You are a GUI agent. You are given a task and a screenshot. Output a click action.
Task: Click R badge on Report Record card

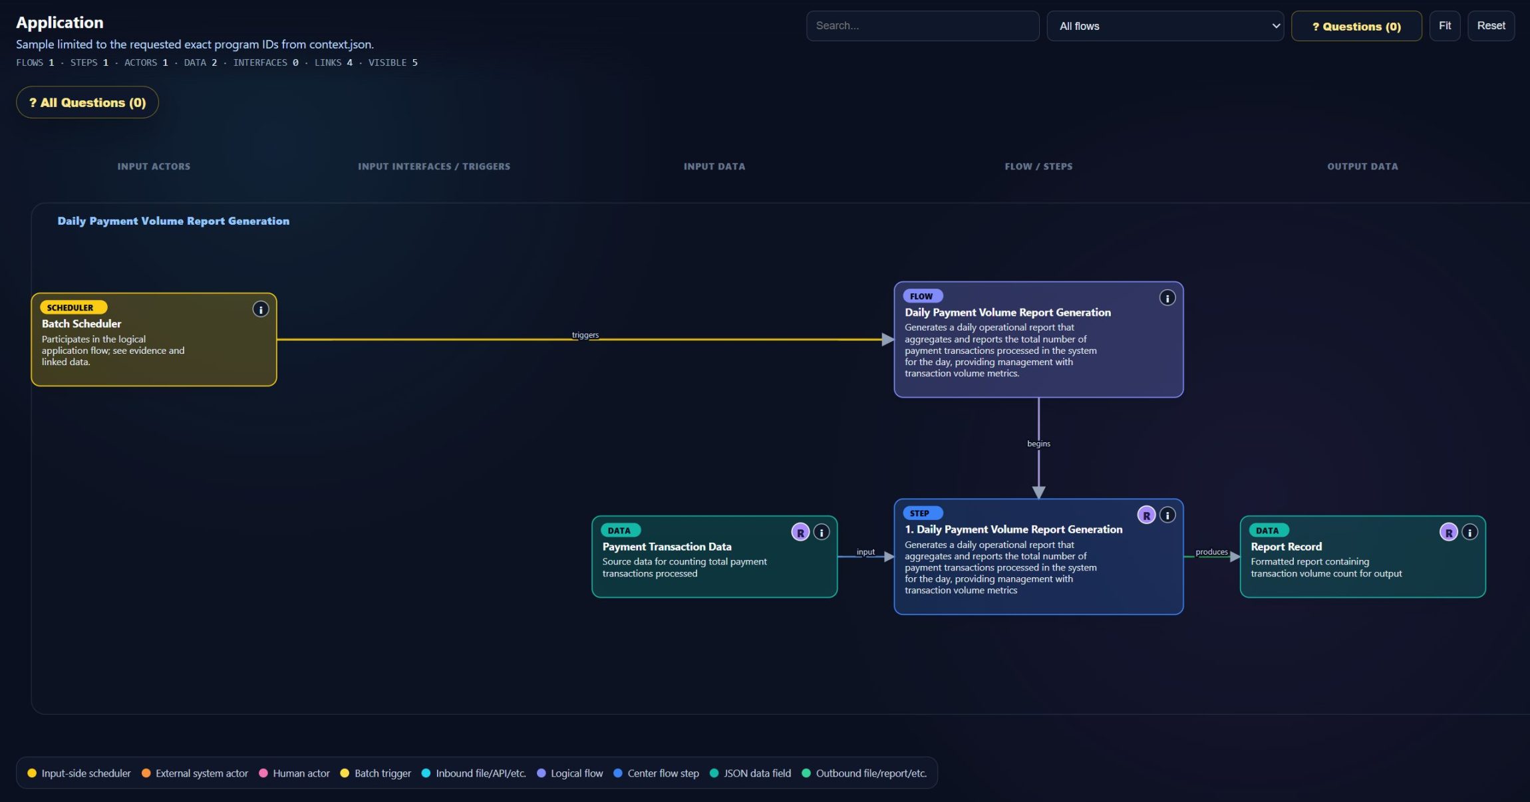pos(1448,532)
